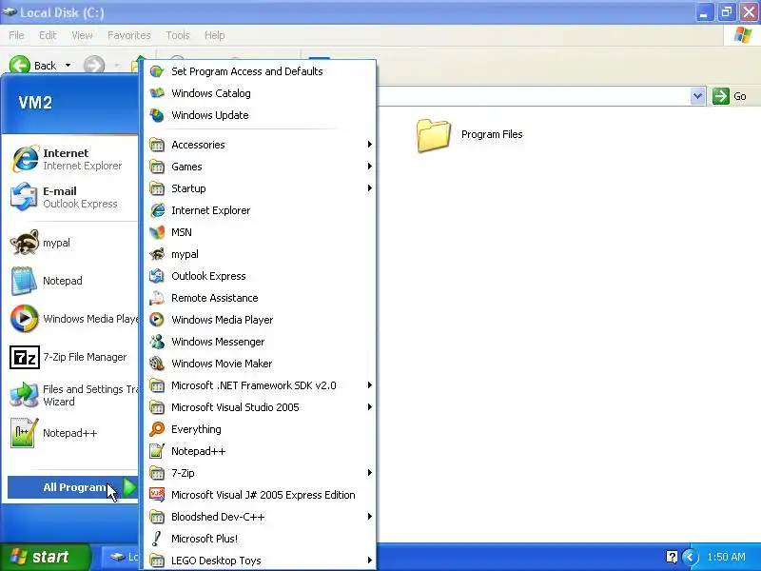
Task: Click the system clock showing 1:50 AM
Action: pos(726,557)
